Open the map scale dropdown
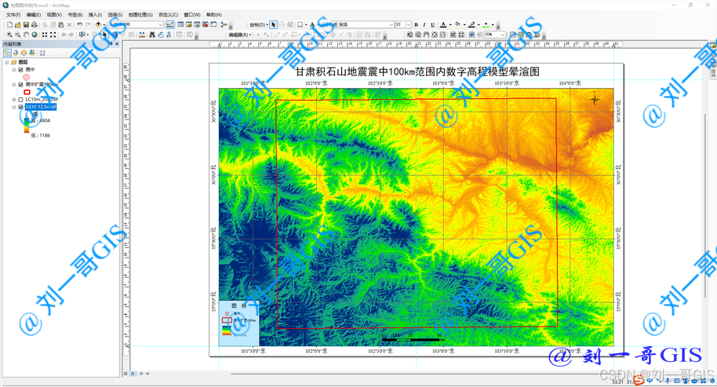Viewport: 717px width, 387px height. [x=161, y=24]
